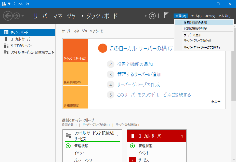Open the ツール(T) menu
This screenshot has height=162, width=236.
click(x=196, y=16)
